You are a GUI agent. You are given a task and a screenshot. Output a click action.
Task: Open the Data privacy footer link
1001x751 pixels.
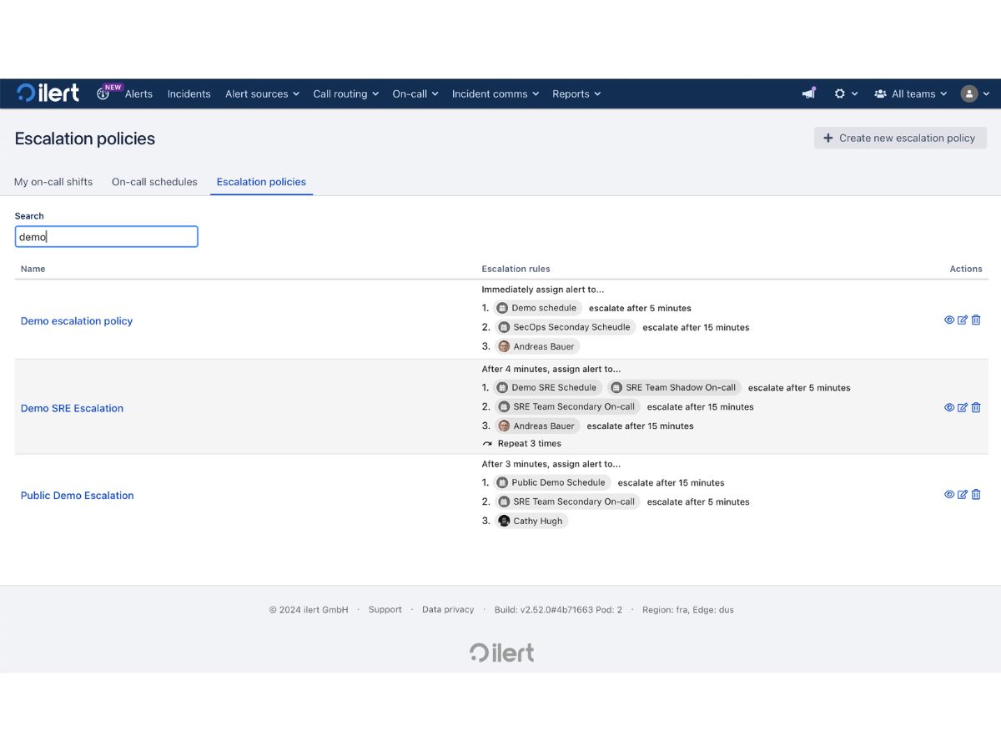pos(448,609)
